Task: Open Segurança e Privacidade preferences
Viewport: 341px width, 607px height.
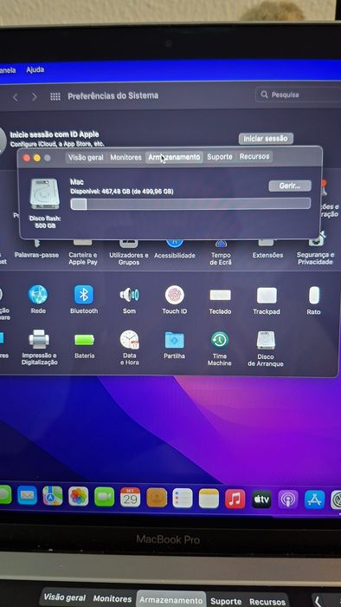Action: (x=316, y=258)
